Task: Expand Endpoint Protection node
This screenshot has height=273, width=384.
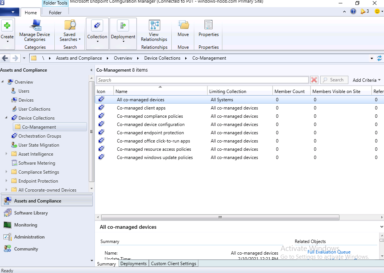Action: click(x=6, y=181)
